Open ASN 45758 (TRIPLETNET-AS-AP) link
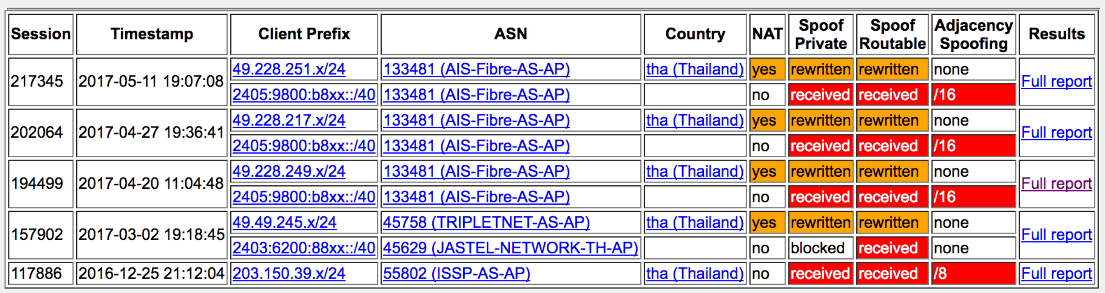 (486, 223)
